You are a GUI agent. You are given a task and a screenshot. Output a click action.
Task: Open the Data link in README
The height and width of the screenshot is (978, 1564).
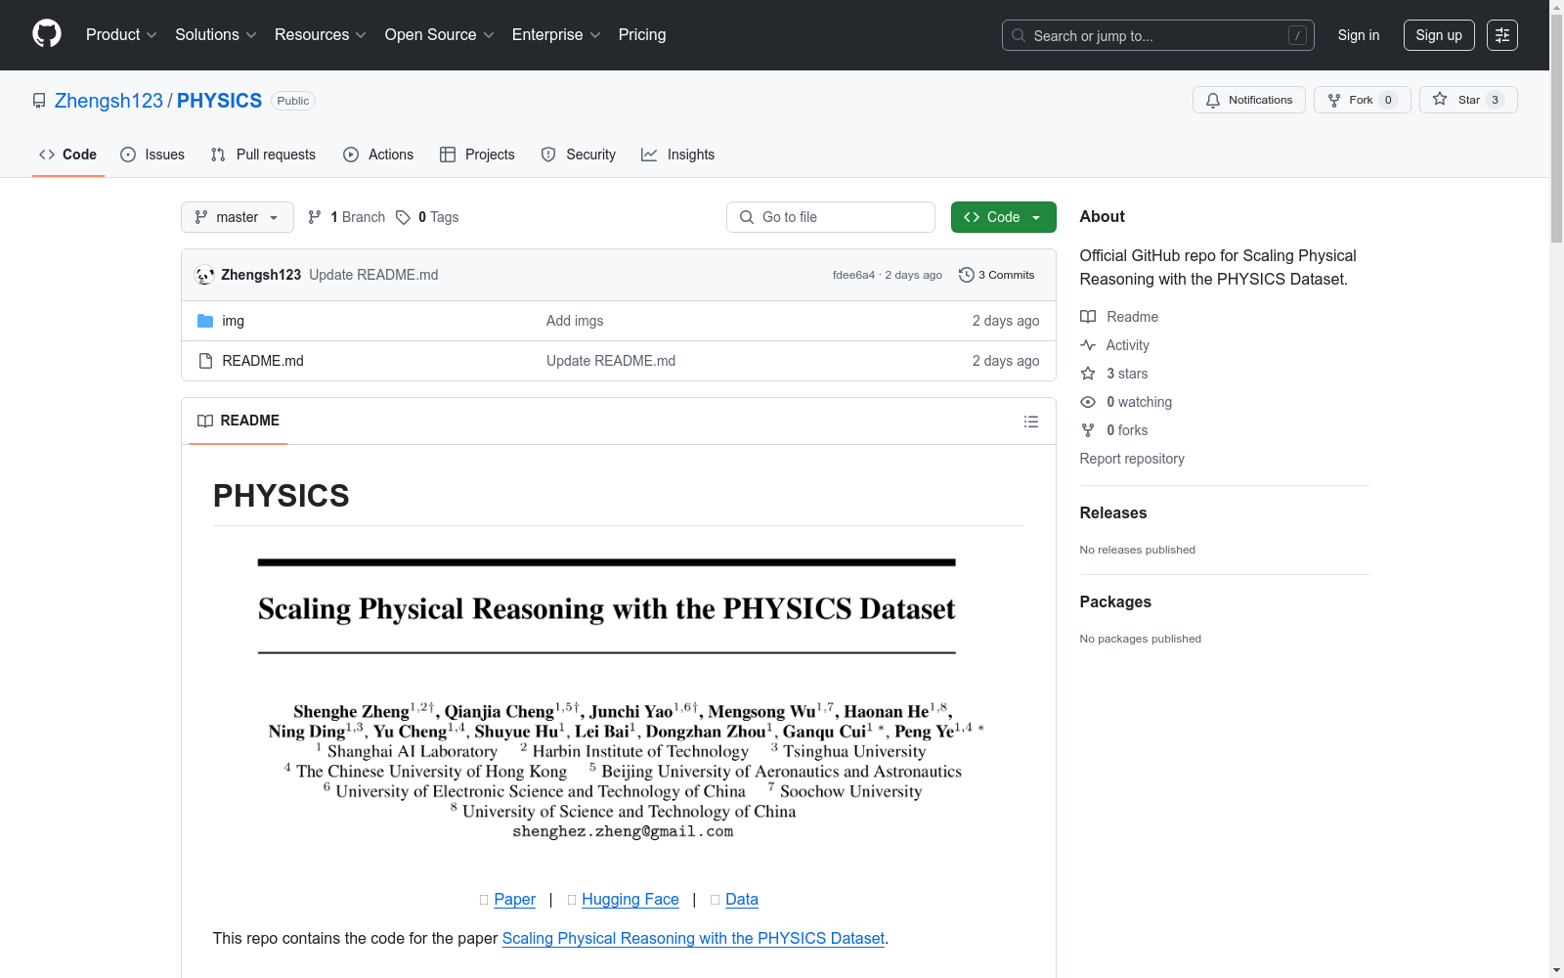742,899
